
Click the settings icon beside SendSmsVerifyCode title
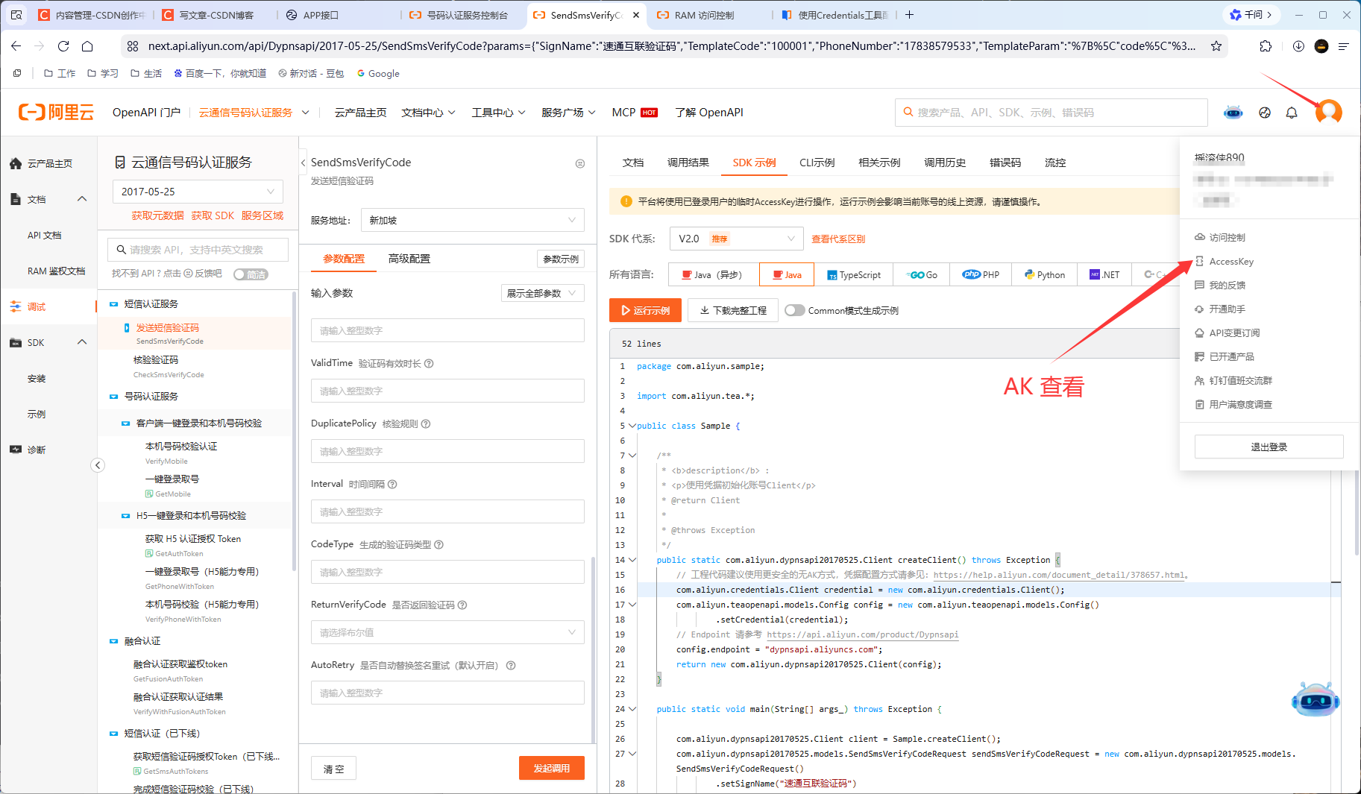580,163
